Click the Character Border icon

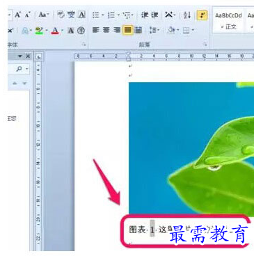coord(81,15)
